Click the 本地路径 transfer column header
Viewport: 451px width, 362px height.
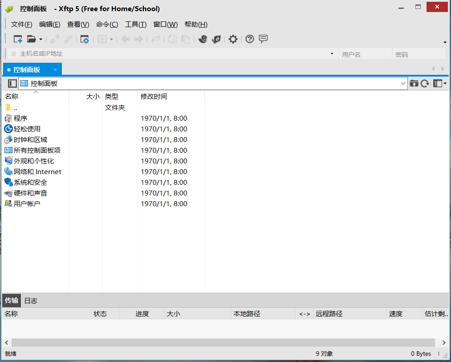[263, 313]
